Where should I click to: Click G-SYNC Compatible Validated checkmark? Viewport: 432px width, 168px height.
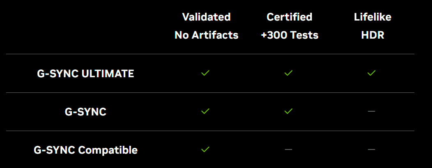205,149
